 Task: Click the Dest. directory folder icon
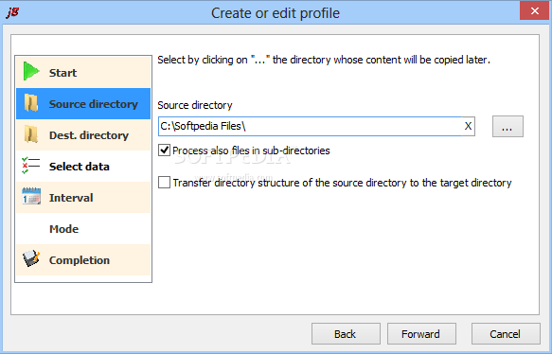(31, 134)
